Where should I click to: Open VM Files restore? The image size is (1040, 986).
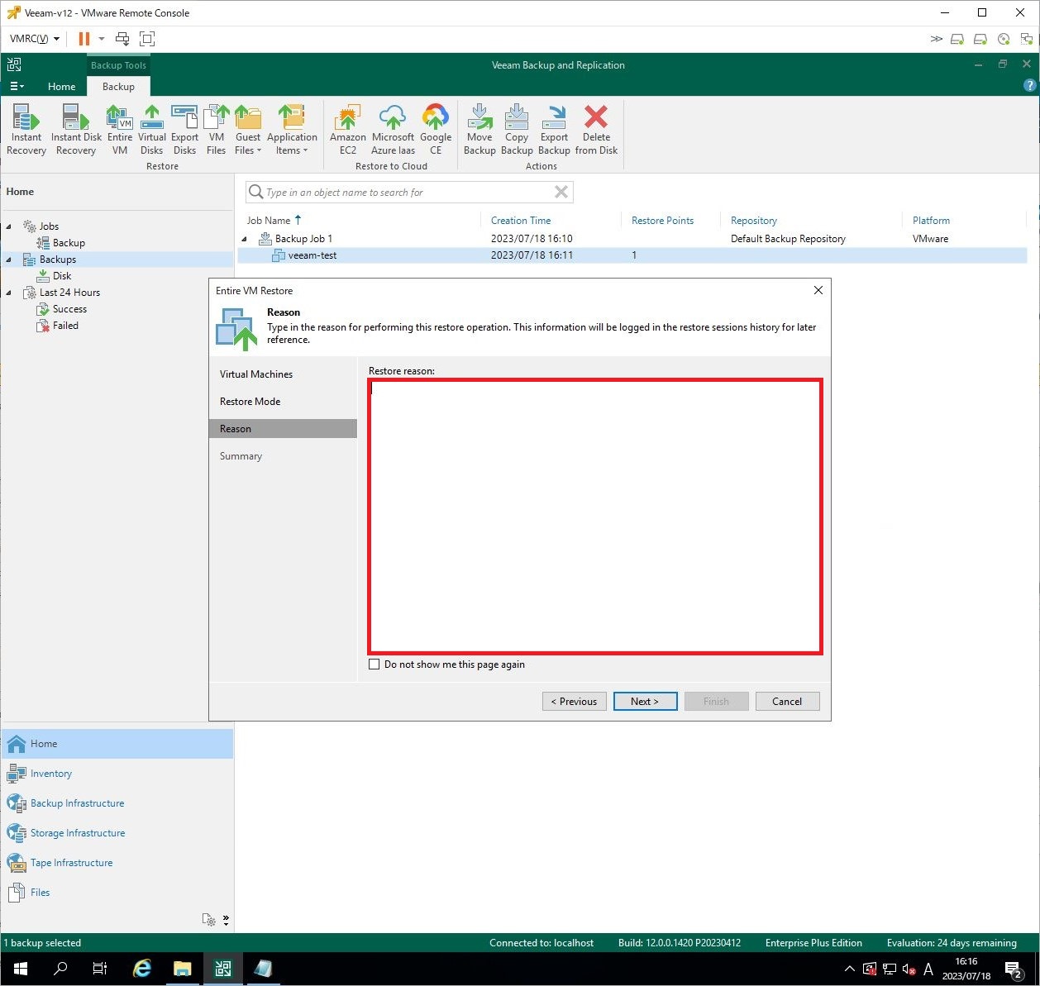217,130
